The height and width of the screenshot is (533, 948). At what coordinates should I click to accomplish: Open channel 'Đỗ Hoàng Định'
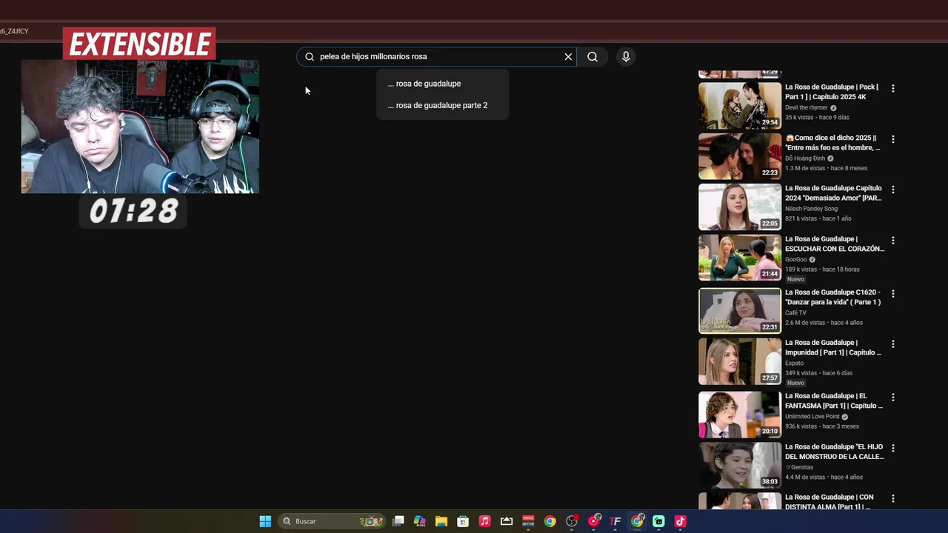pos(805,158)
